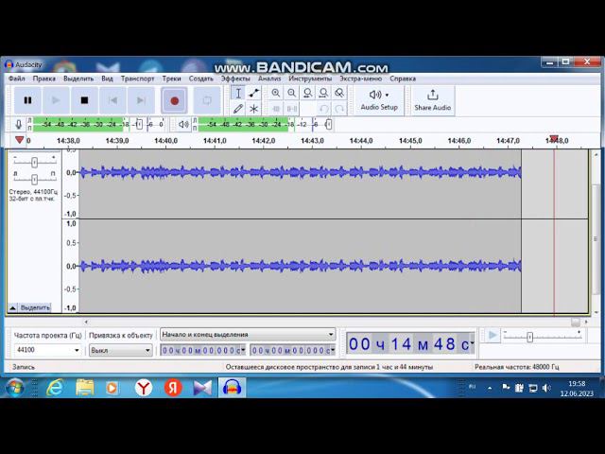Open Yandex Browser from taskbar

point(144,388)
